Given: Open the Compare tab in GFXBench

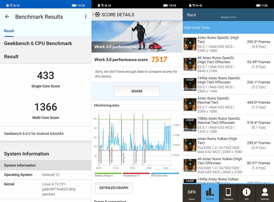Looking at the screenshot, I should pos(228,193).
